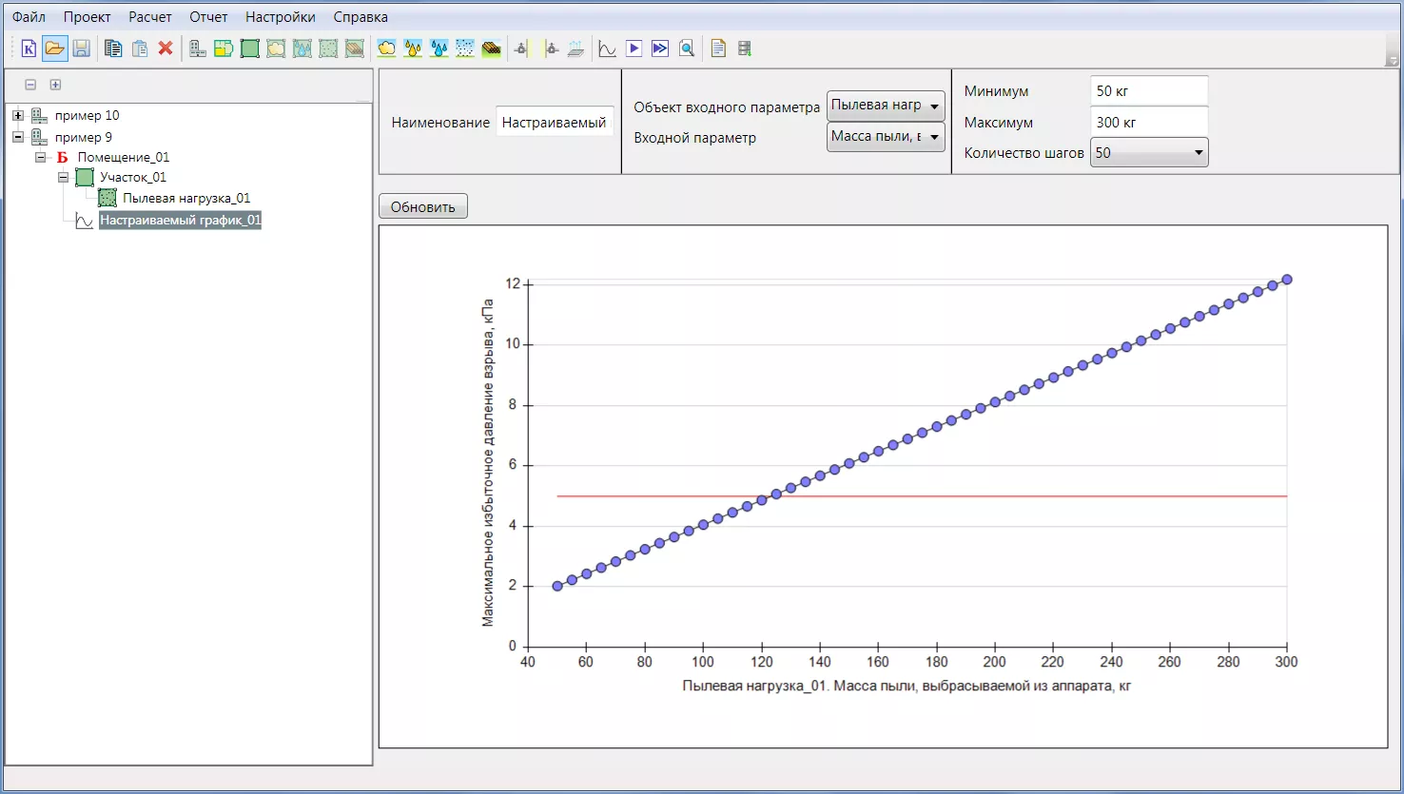Click the solid green square section icon

tap(250, 48)
